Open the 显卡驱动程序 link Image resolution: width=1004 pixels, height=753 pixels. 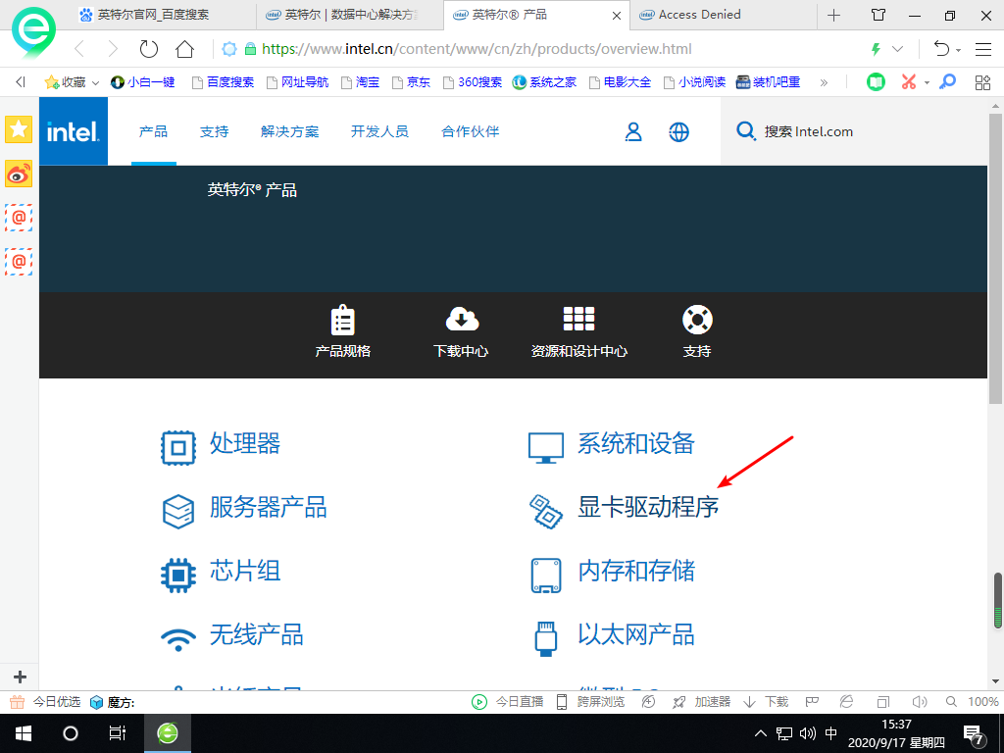point(648,507)
